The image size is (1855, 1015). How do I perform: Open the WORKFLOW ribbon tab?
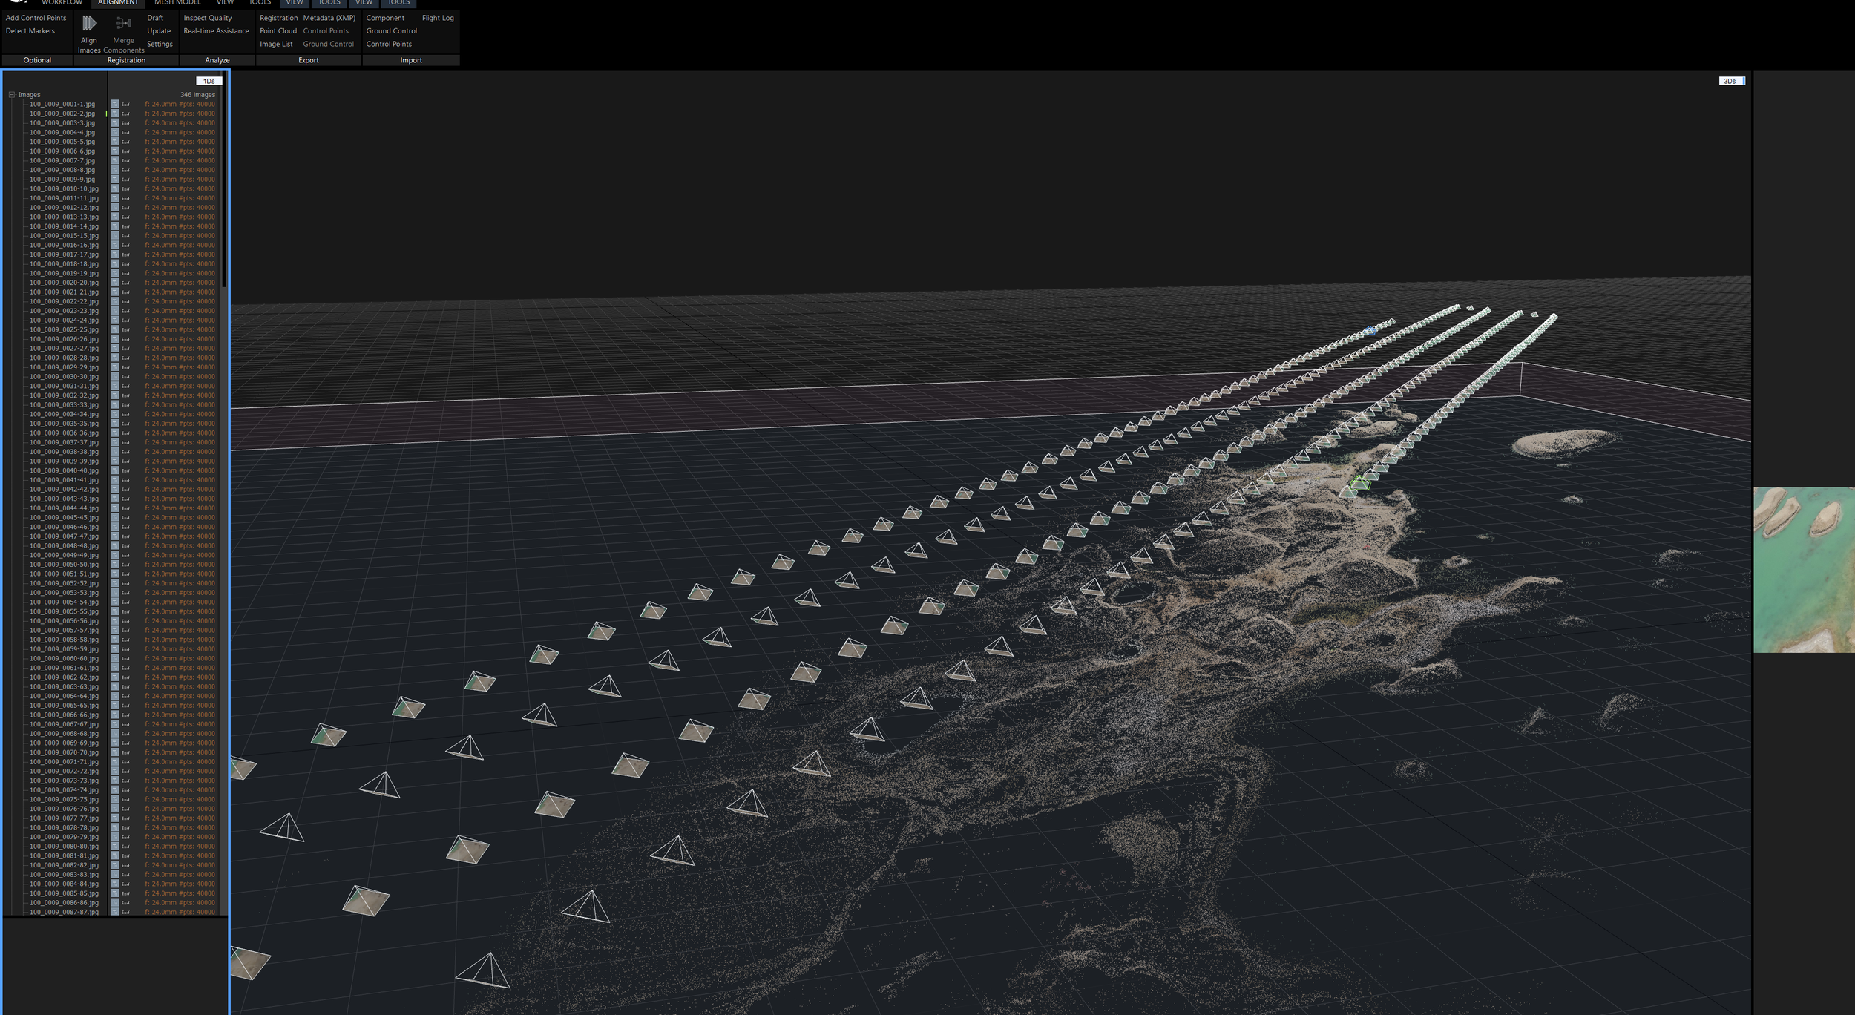[x=62, y=3]
